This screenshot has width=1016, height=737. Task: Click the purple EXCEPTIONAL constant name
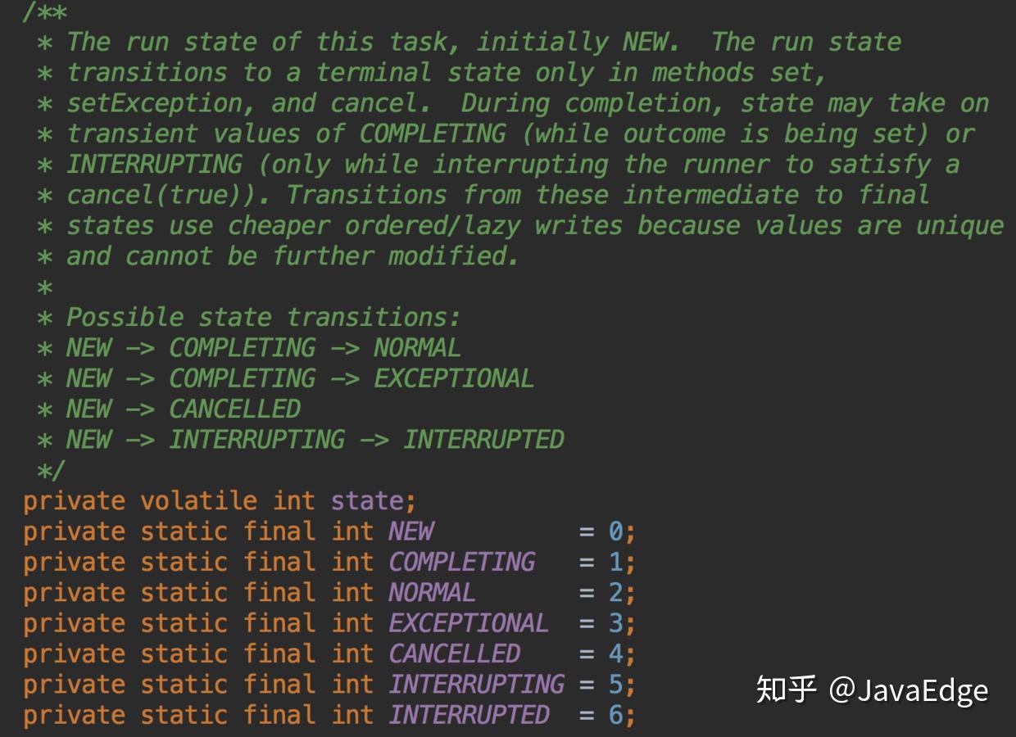coord(469,623)
